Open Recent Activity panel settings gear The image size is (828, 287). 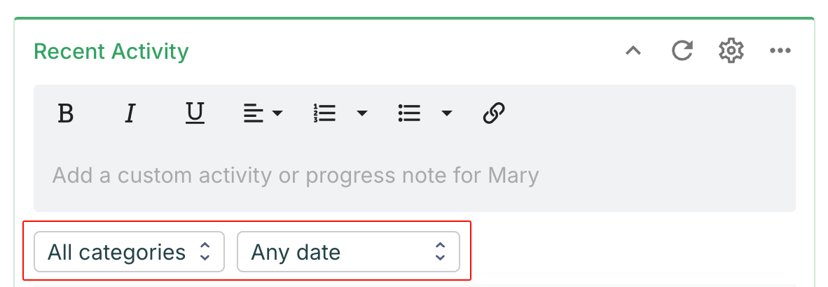pyautogui.click(x=731, y=51)
